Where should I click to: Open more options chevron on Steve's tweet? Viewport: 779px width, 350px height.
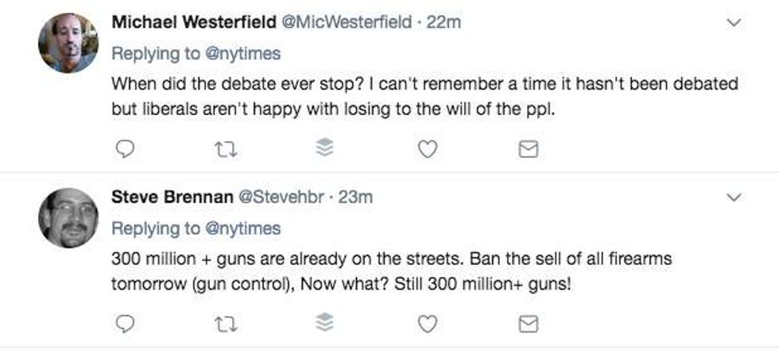pyautogui.click(x=734, y=197)
